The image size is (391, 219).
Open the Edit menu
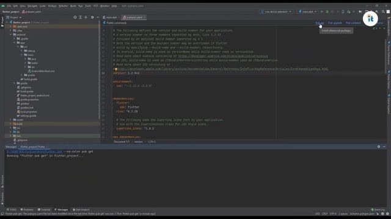[x=15, y=5]
